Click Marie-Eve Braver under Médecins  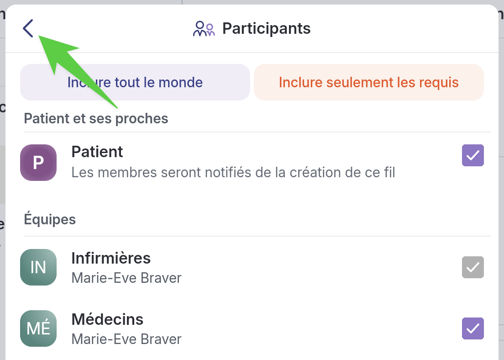(126, 339)
